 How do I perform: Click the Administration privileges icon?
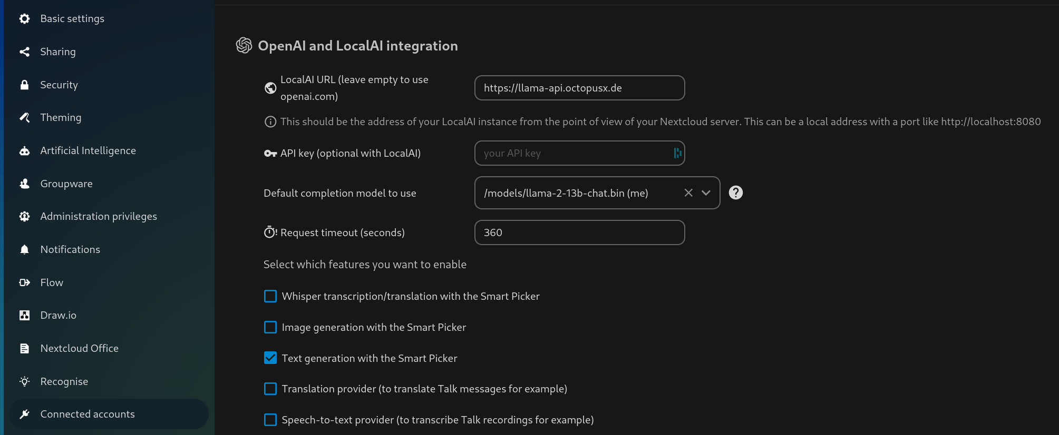[24, 216]
